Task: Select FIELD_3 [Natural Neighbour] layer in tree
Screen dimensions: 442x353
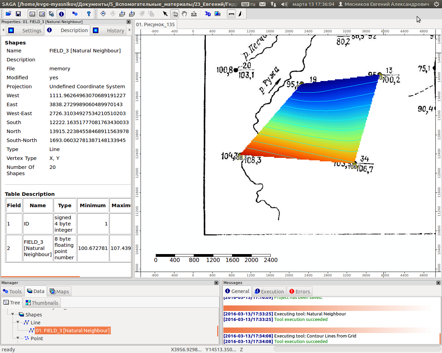Action: [73, 331]
